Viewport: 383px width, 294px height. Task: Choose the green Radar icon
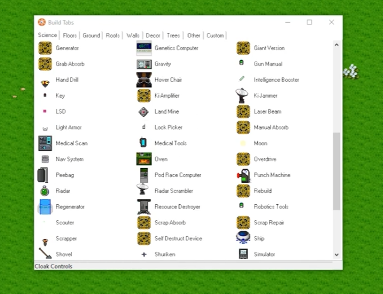(x=45, y=191)
